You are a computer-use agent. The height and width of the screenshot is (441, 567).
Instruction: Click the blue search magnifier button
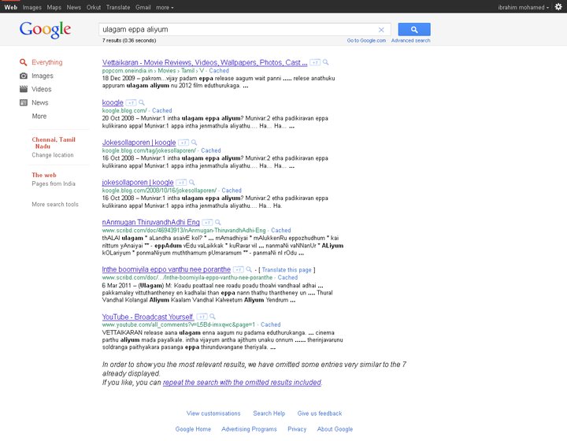coord(414,29)
